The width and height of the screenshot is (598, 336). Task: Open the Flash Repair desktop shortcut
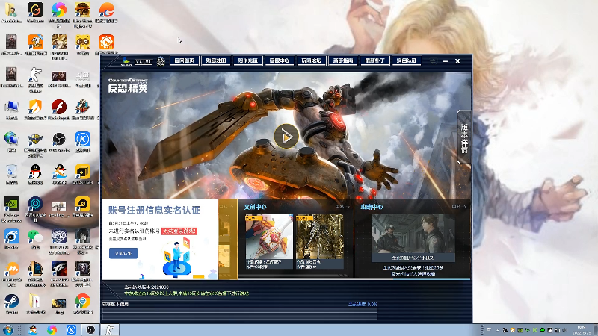coord(59,110)
